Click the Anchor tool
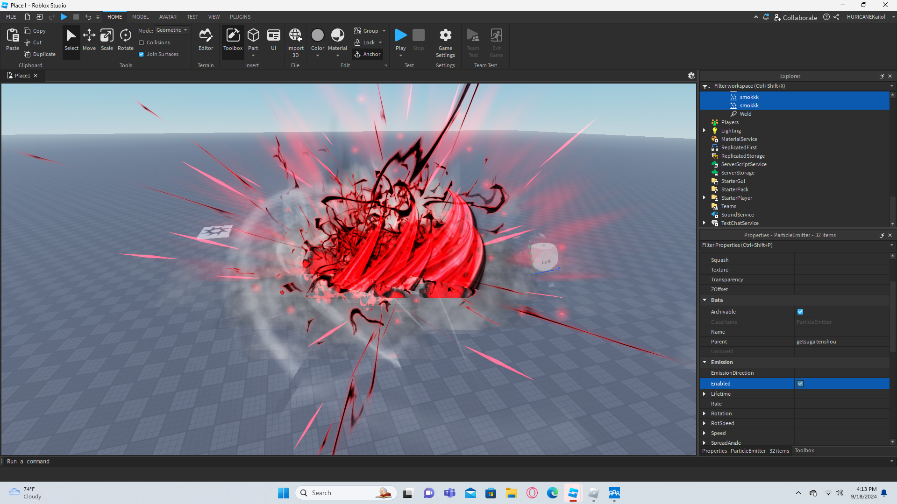The image size is (897, 504). (368, 54)
